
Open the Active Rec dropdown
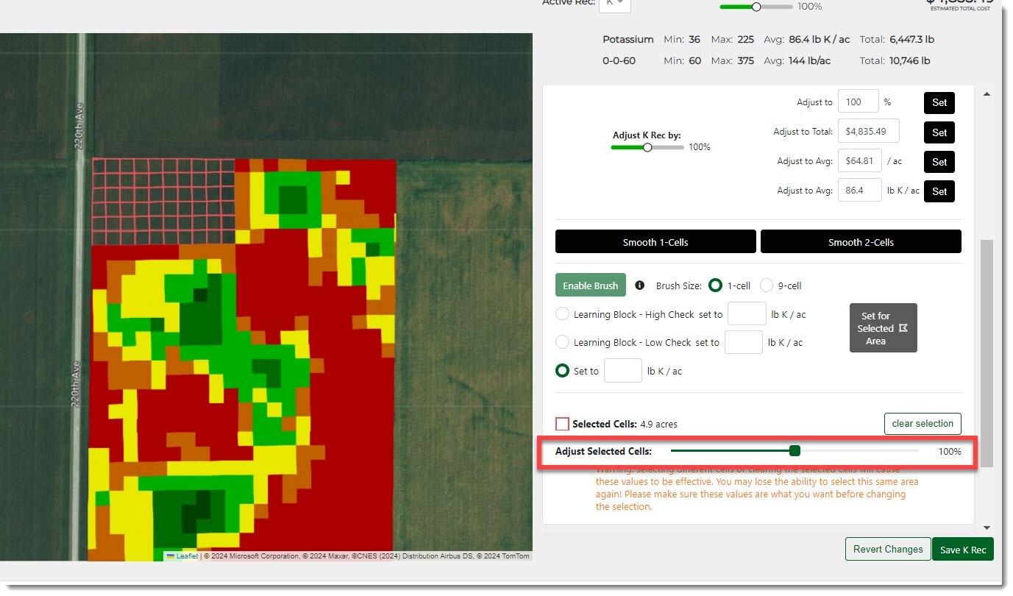[615, 4]
